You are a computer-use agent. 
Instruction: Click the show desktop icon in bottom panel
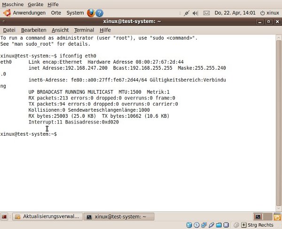click(x=4, y=217)
